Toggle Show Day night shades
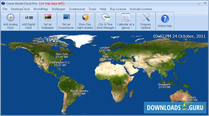The image size is (209, 116). click(85, 21)
